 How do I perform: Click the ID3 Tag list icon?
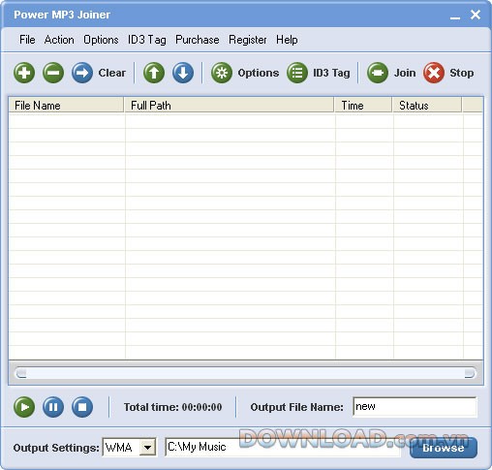[x=297, y=73]
